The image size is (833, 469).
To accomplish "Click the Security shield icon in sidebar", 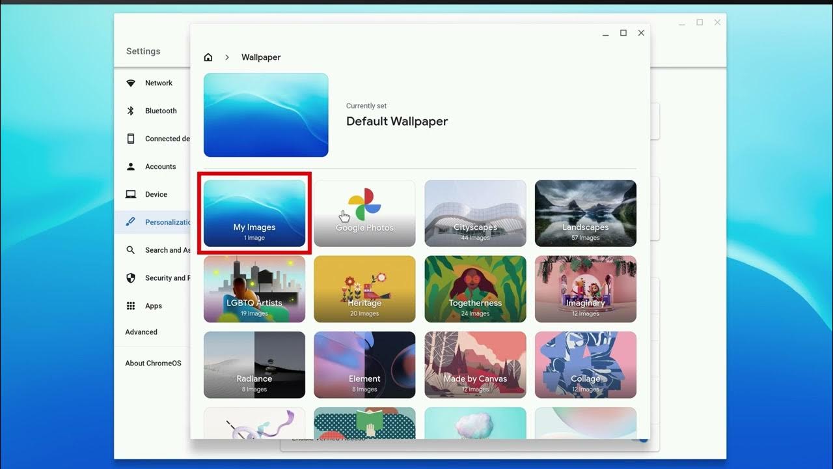I will [x=131, y=278].
